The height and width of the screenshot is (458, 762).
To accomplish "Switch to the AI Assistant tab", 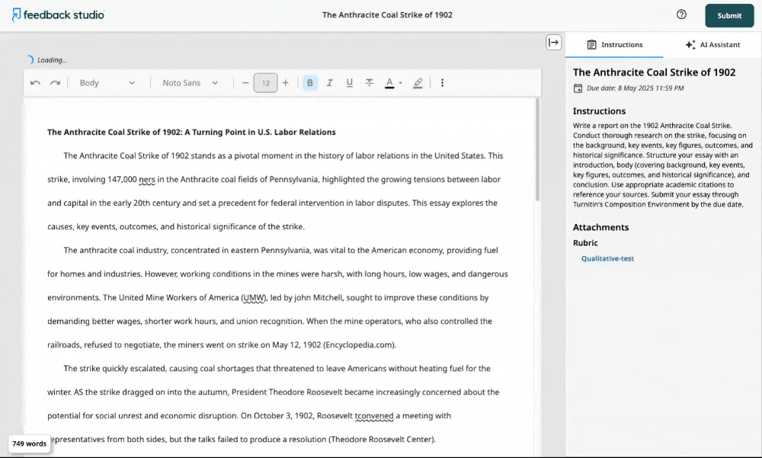I will 712,45.
